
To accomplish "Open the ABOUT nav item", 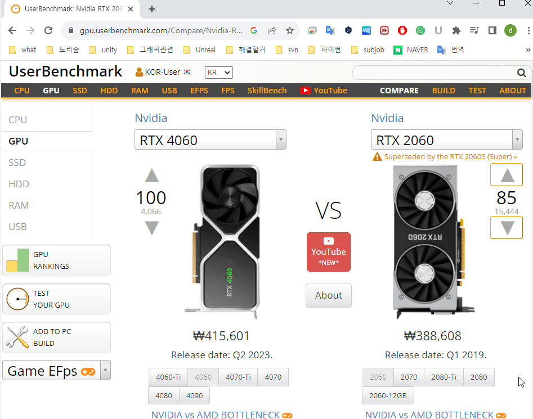I will (513, 91).
